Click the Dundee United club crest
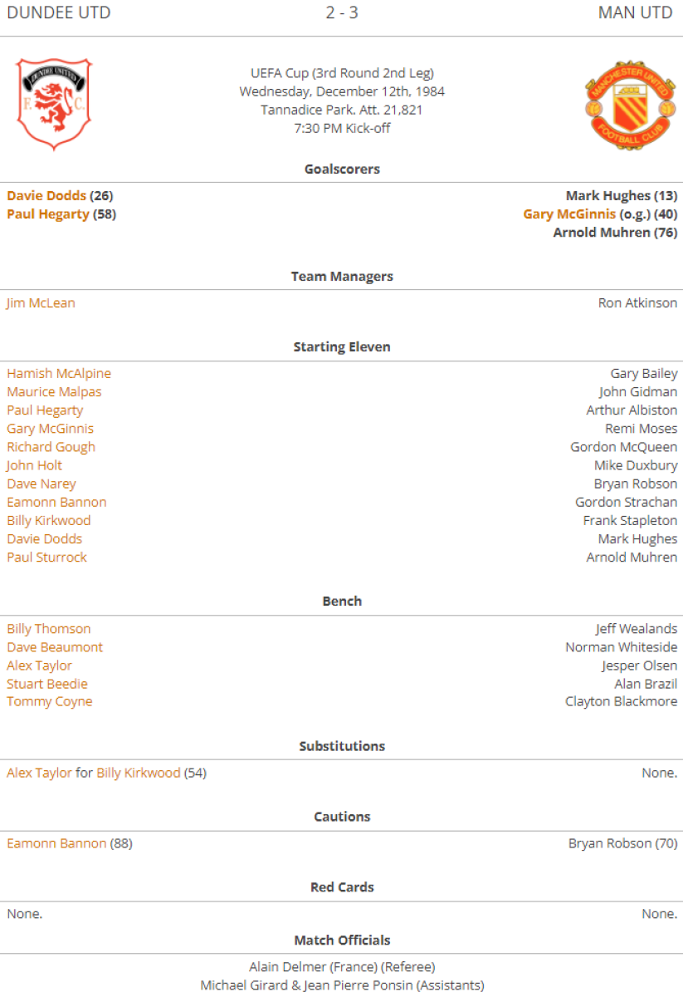Viewport: 683px width, 997px height. tap(54, 104)
